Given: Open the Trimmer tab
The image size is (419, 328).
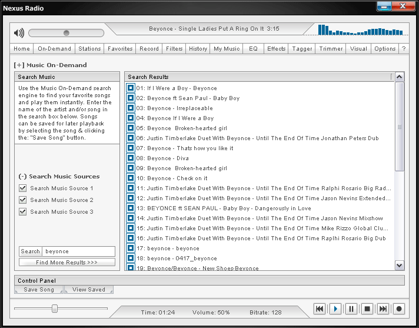Looking at the screenshot, I should [x=331, y=49].
